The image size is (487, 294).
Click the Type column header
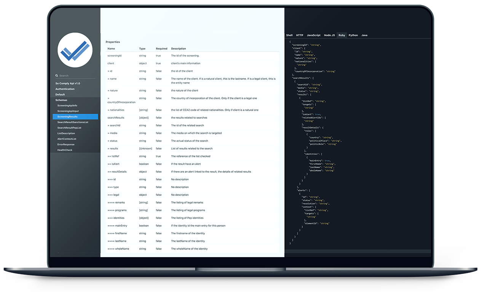pos(142,49)
